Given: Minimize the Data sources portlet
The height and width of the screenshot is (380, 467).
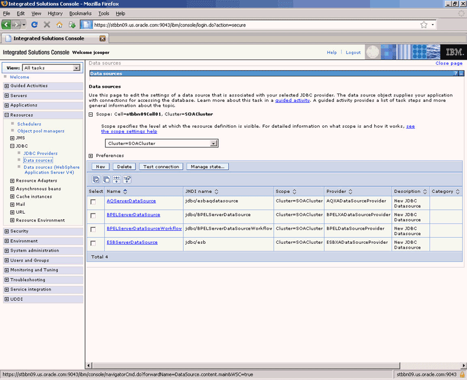Looking at the screenshot, I should pyautogui.click(x=461, y=73).
